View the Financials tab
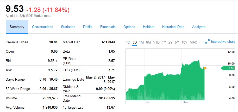The width and height of the screenshot is (238, 112). (108, 27)
